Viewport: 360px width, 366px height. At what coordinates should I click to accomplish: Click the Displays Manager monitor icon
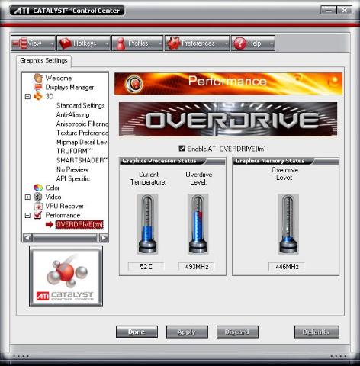pos(38,87)
